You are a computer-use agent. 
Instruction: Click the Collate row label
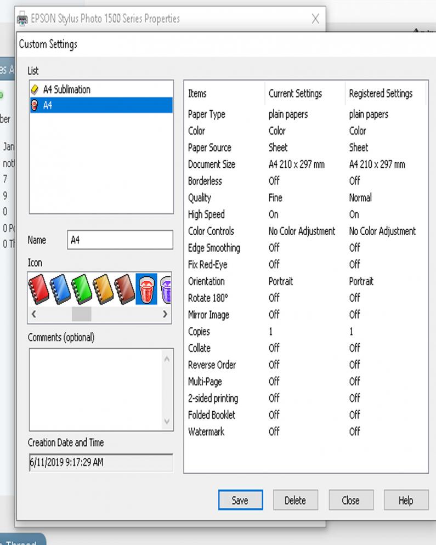coord(199,348)
